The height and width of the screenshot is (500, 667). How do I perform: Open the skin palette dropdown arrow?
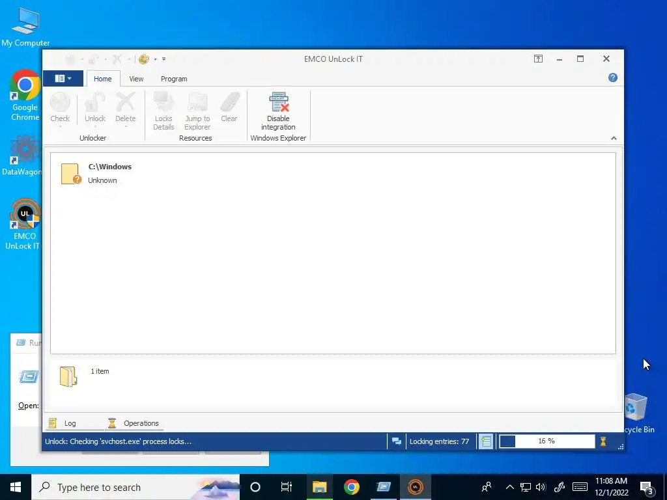click(x=155, y=59)
